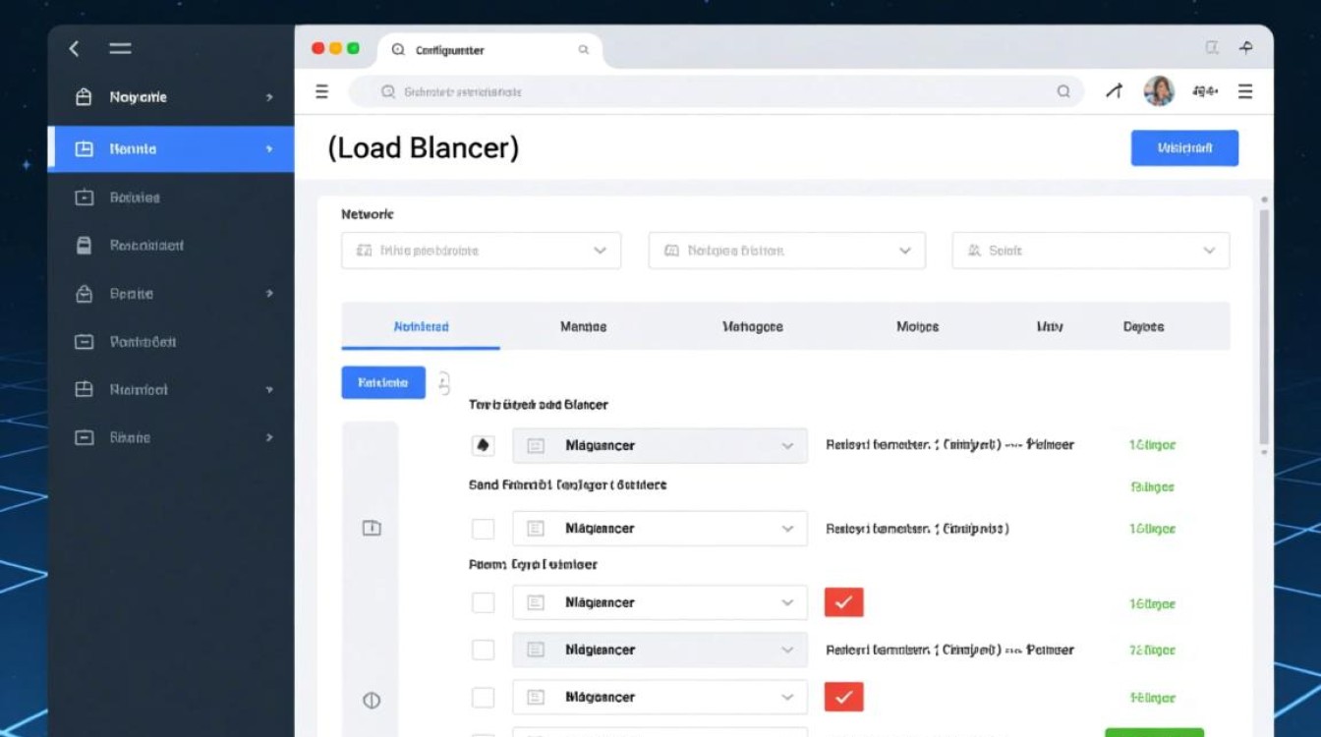Toggle the checked box under the Blancer heading
Viewport: 1321px width, 737px height.
tap(483, 445)
